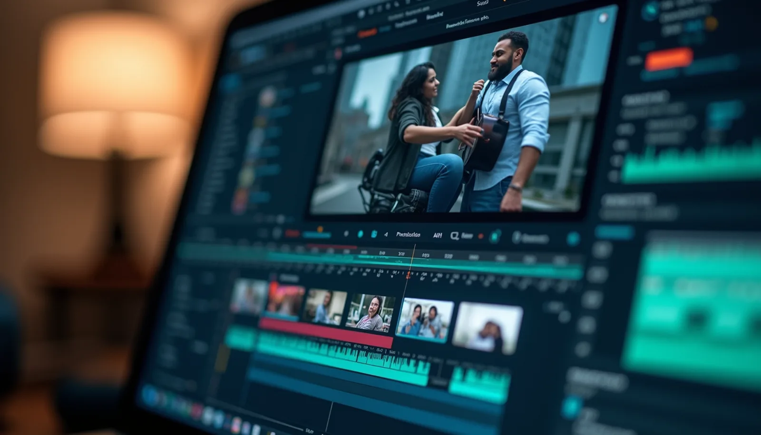Click the orange dot icon in top-right panel
The height and width of the screenshot is (435, 761).
[x=711, y=24]
